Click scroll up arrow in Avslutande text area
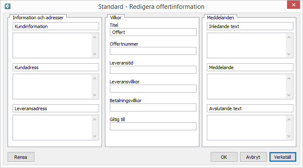Screen dimensions: 303x168 [289, 119]
